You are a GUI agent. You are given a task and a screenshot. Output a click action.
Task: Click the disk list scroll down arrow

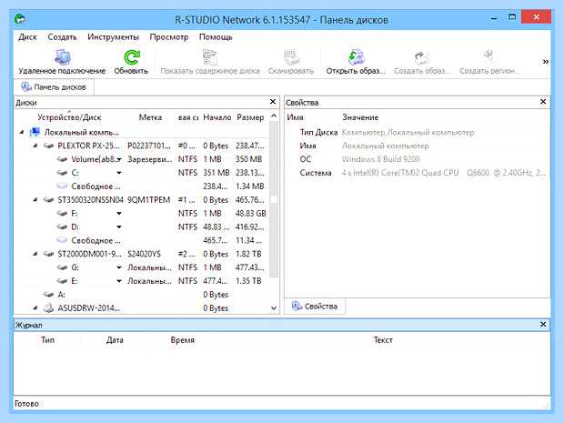click(274, 308)
